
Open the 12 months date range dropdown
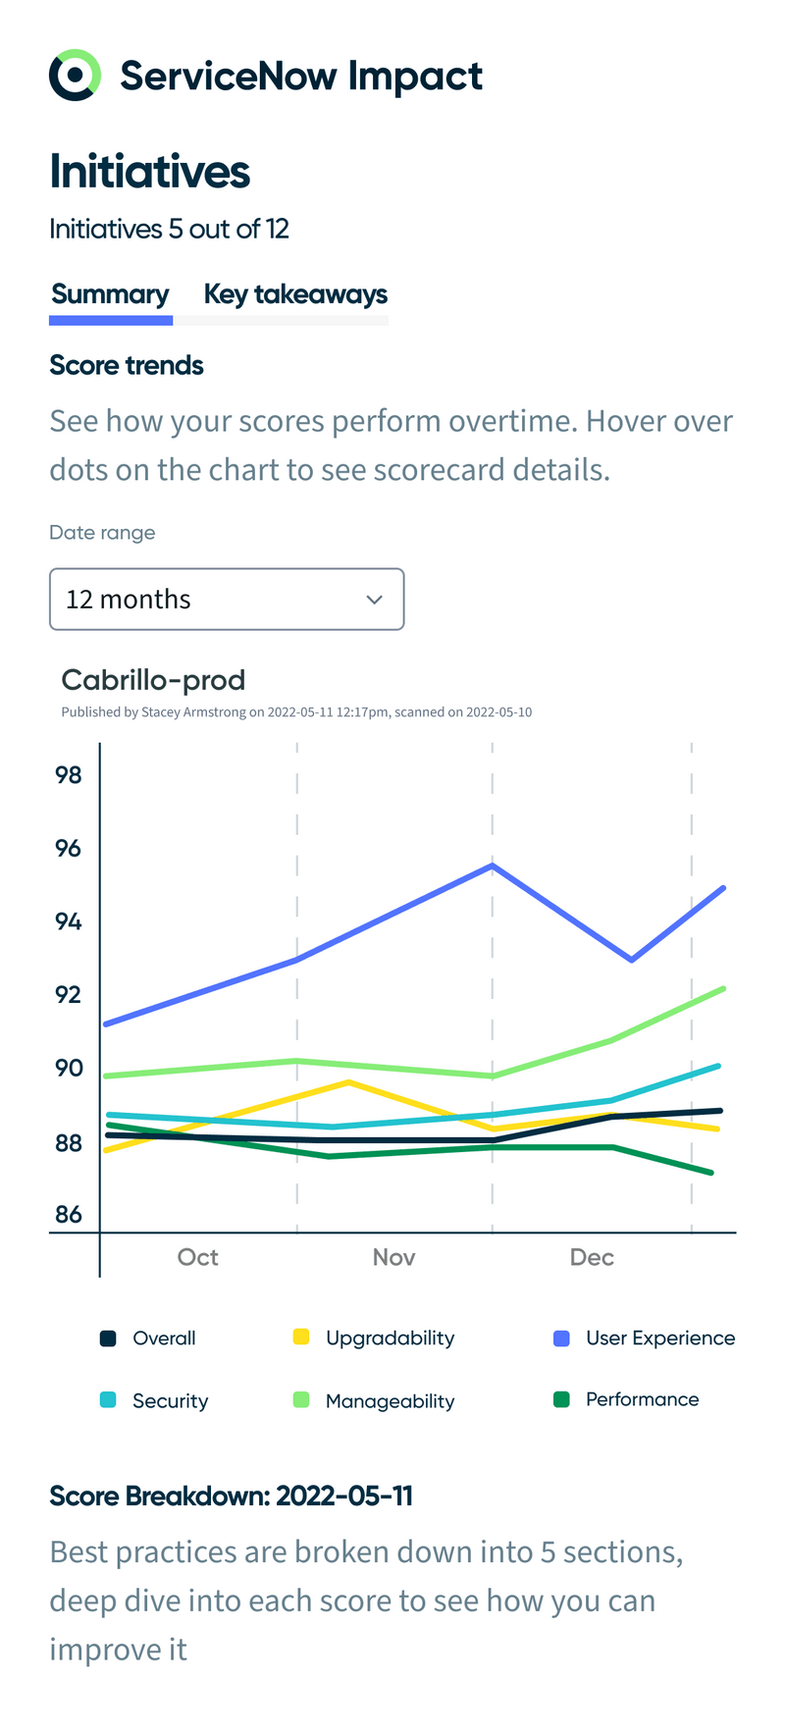point(227,599)
